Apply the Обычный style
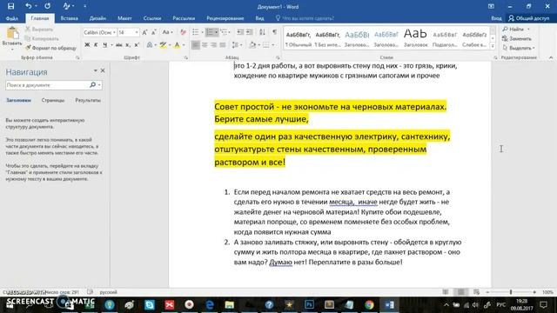This screenshot has width=557, height=313. [x=298, y=38]
